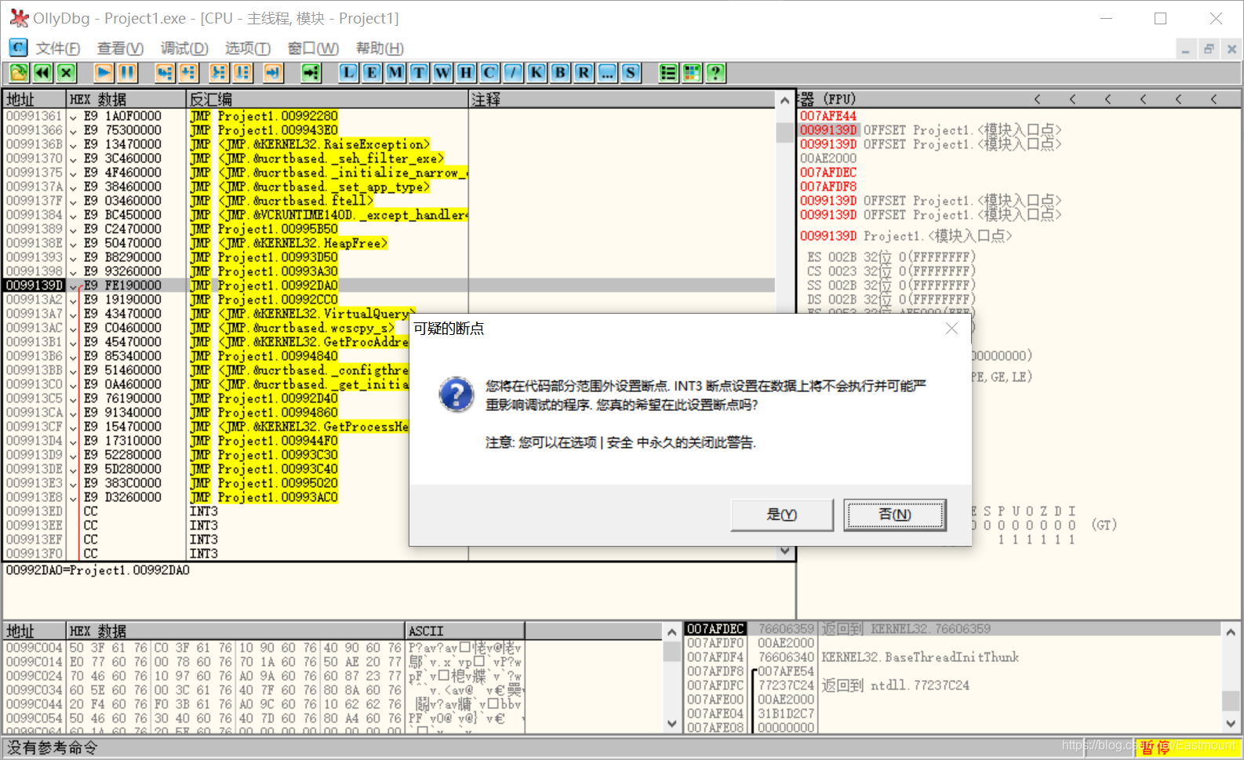Click the Trace into toolbar icon
Image resolution: width=1244 pixels, height=760 pixels.
[219, 73]
